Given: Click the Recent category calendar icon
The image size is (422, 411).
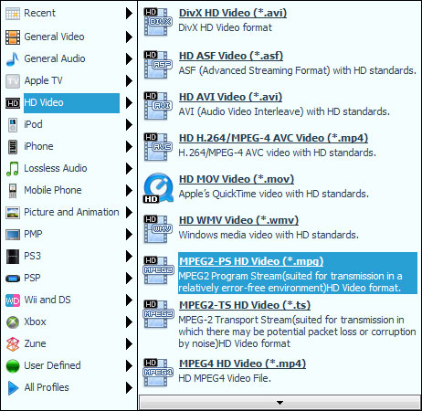Looking at the screenshot, I should click(13, 14).
